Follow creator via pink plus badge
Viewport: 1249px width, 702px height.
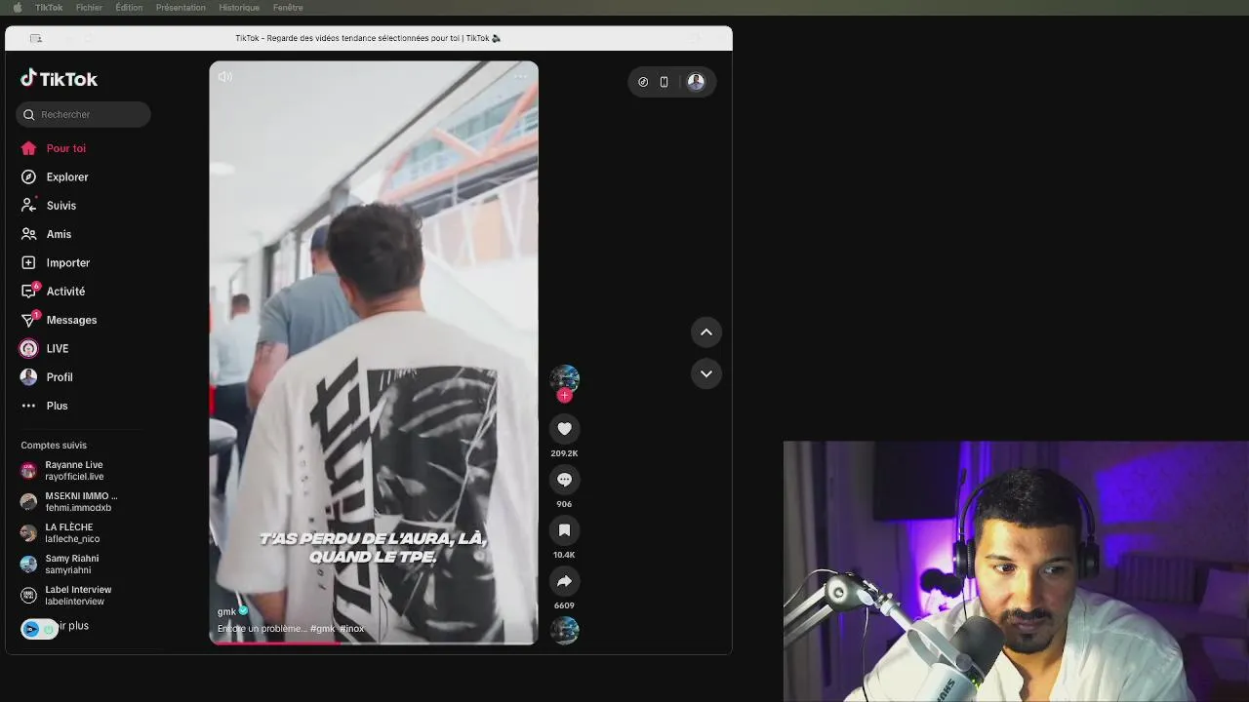tap(564, 395)
